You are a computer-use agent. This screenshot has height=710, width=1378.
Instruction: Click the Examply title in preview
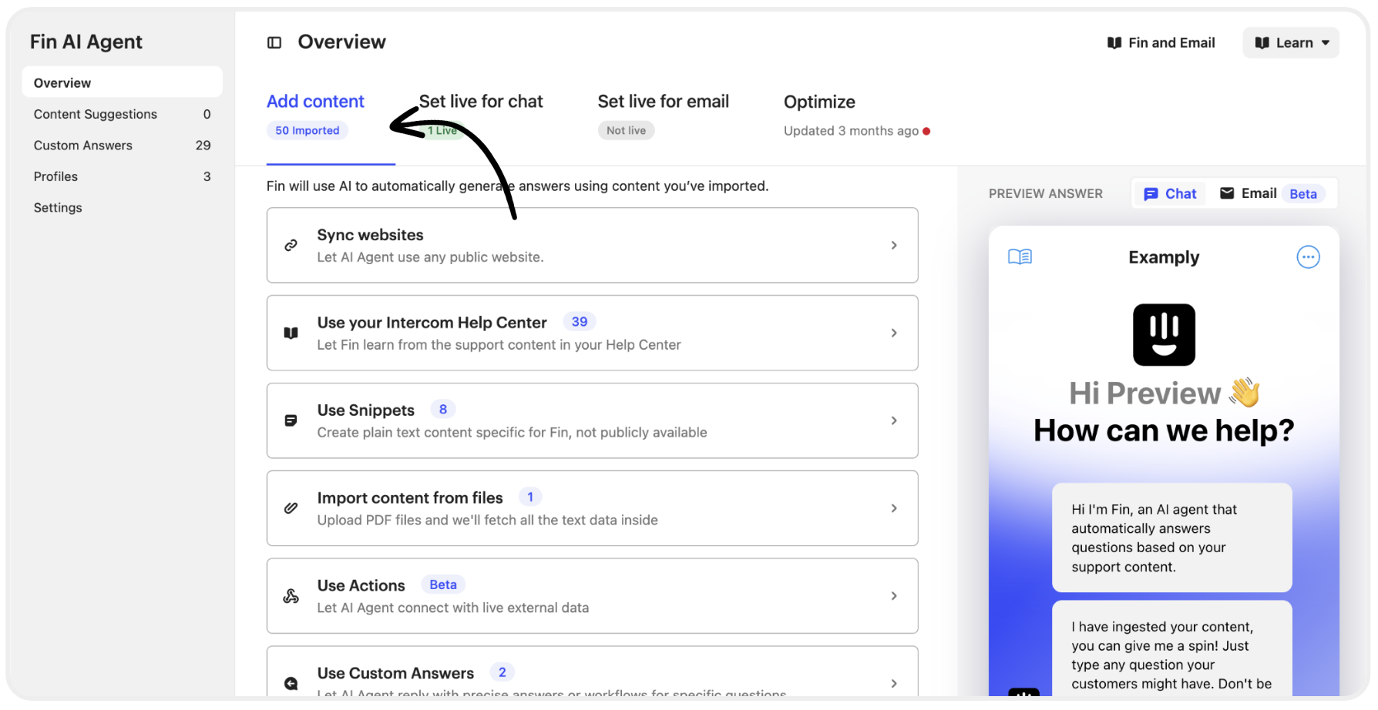point(1164,257)
